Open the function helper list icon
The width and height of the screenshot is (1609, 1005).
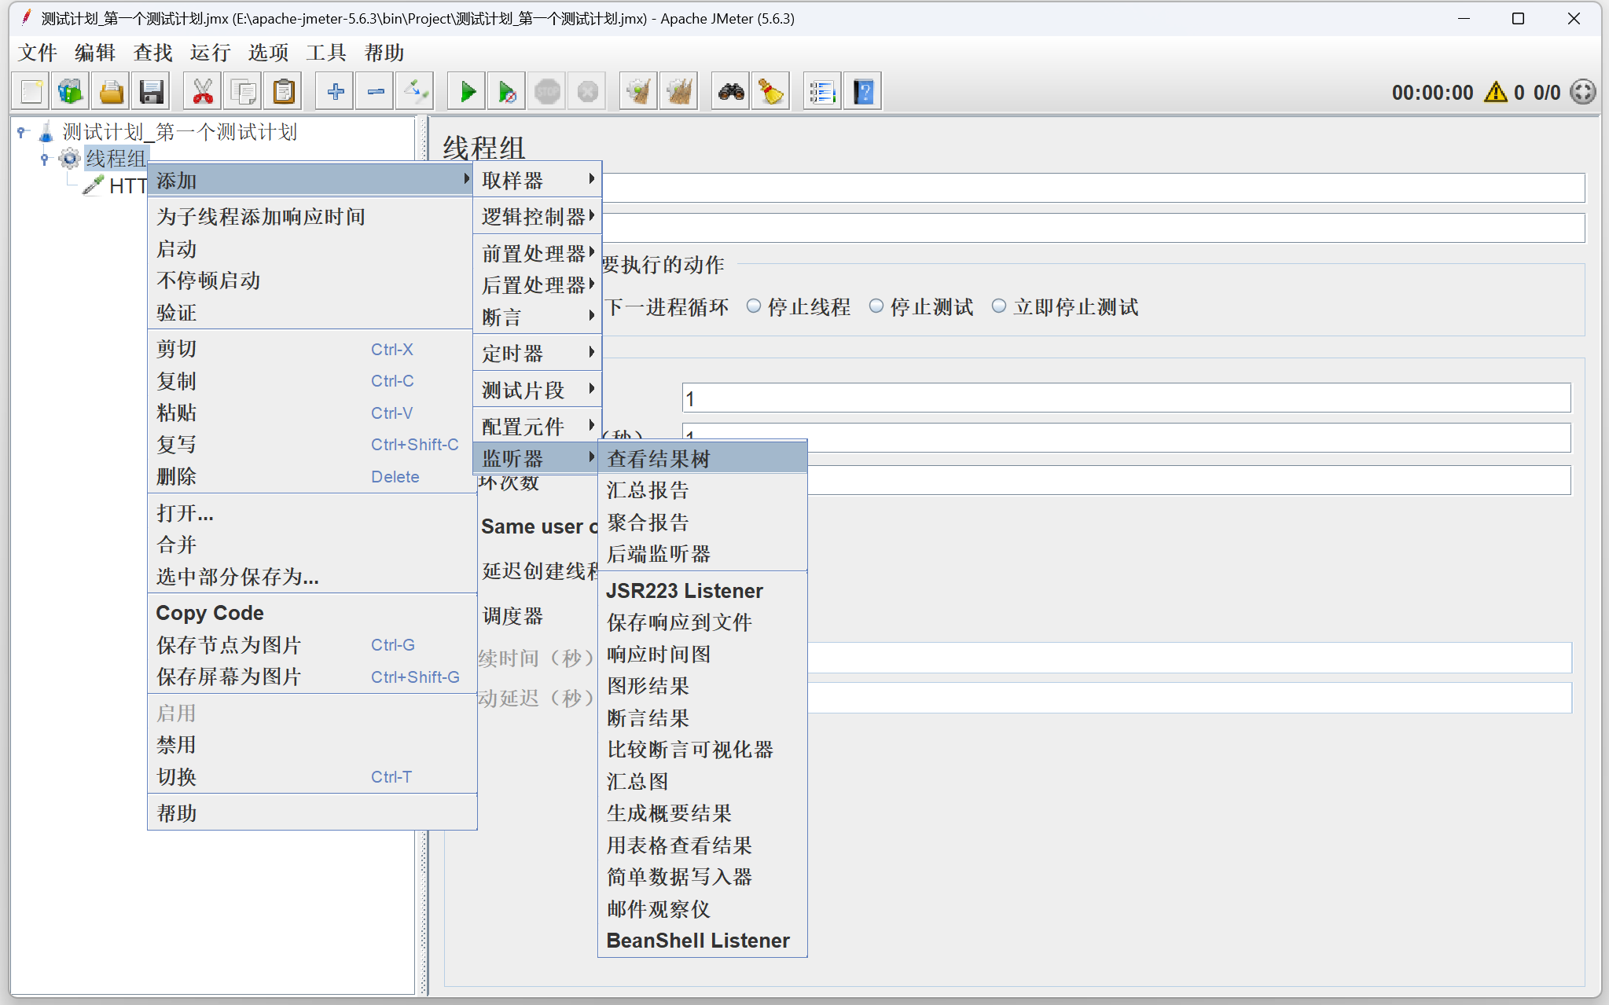pos(823,92)
